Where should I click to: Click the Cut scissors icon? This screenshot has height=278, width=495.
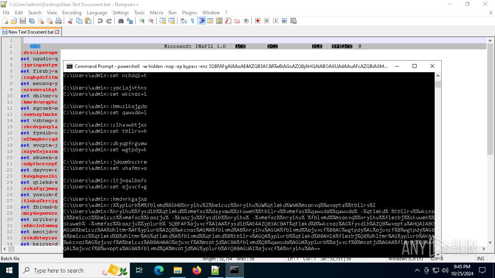(70, 21)
